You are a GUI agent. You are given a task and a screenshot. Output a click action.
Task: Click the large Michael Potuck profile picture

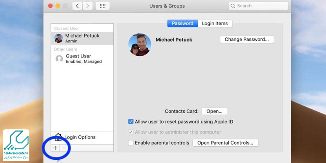(140, 45)
